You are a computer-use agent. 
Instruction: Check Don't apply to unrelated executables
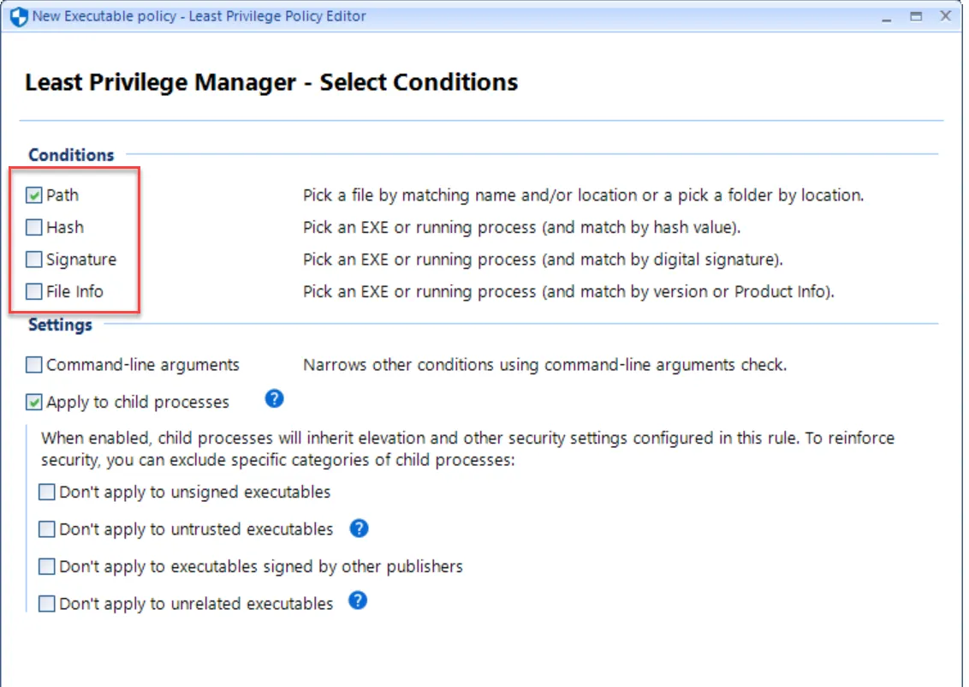47,602
